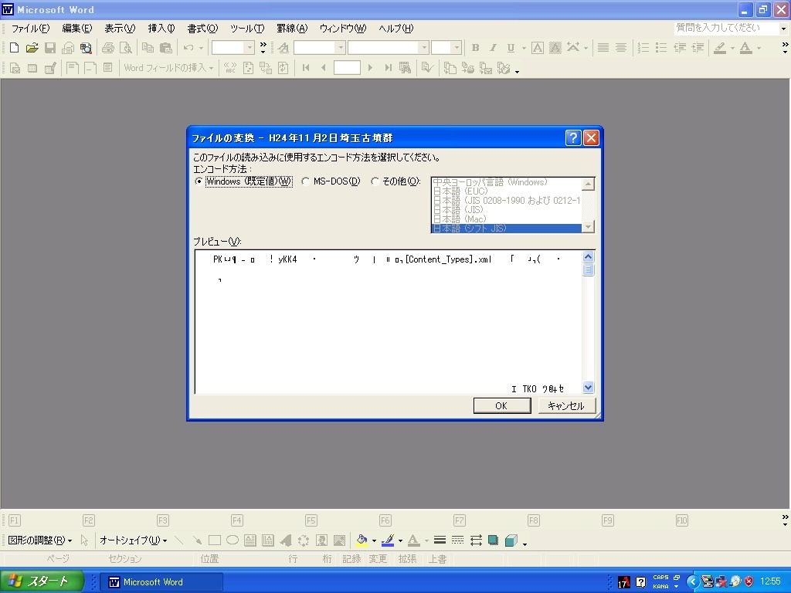The width and height of the screenshot is (791, 593).
Task: Click the Line Style icon
Action: [x=440, y=540]
